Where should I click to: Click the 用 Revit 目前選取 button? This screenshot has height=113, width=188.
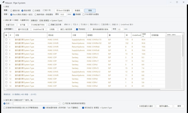coord(63,11)
